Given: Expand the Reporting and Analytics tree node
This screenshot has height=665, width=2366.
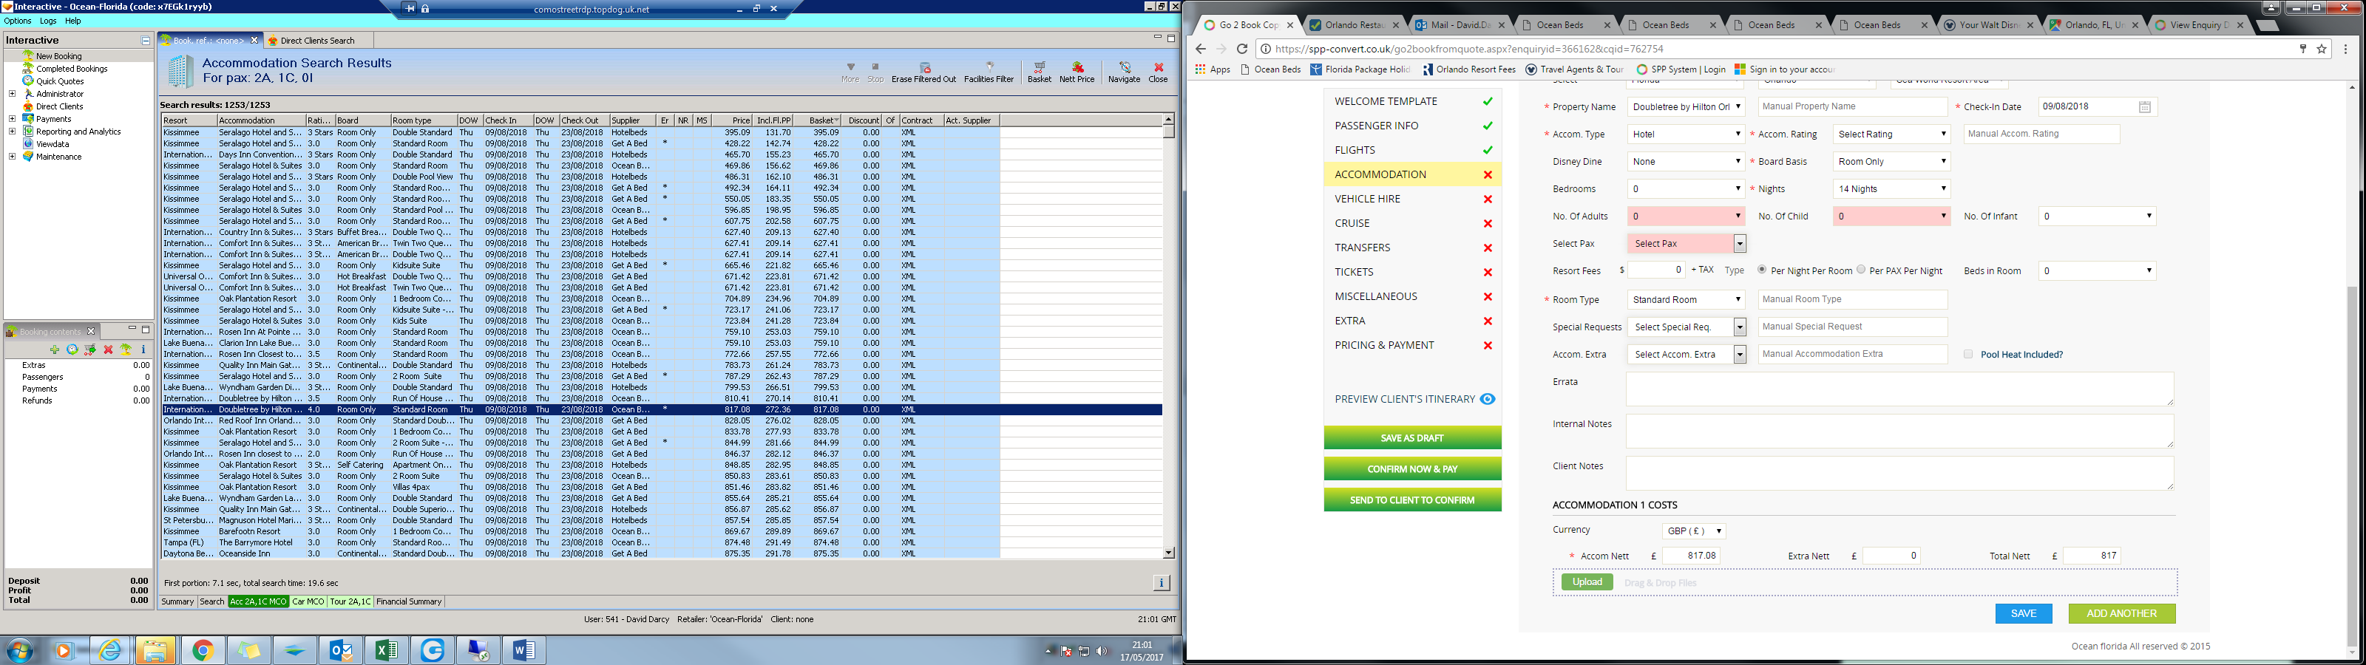Looking at the screenshot, I should pyautogui.click(x=12, y=132).
